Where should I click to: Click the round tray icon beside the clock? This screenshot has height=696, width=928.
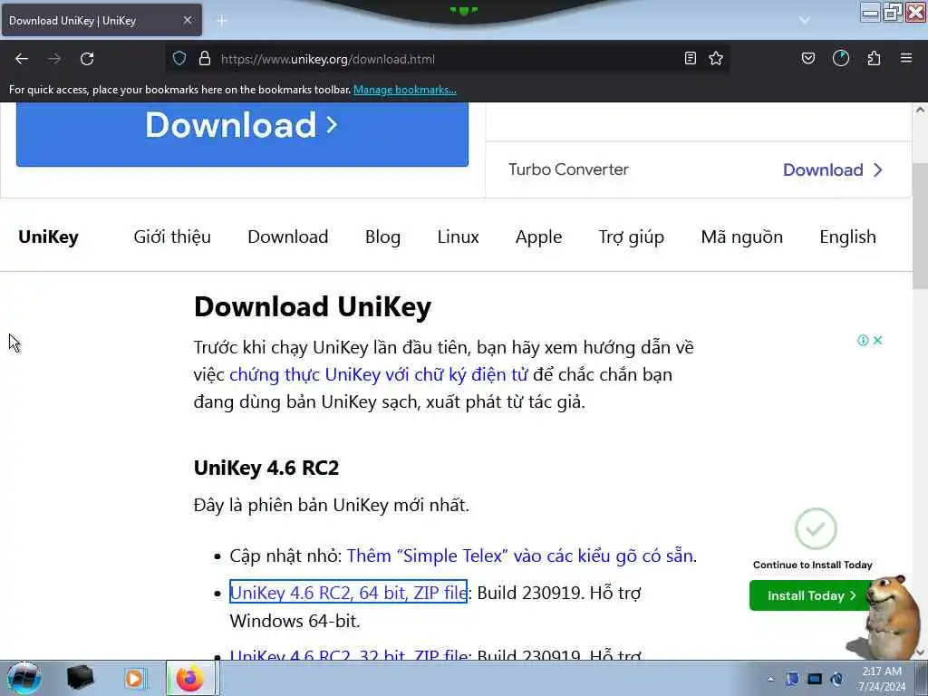[x=837, y=680]
